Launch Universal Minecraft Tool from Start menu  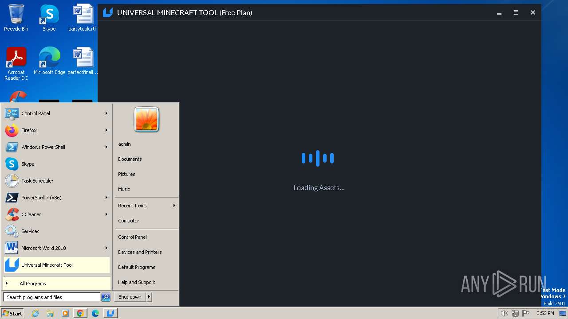(56, 265)
